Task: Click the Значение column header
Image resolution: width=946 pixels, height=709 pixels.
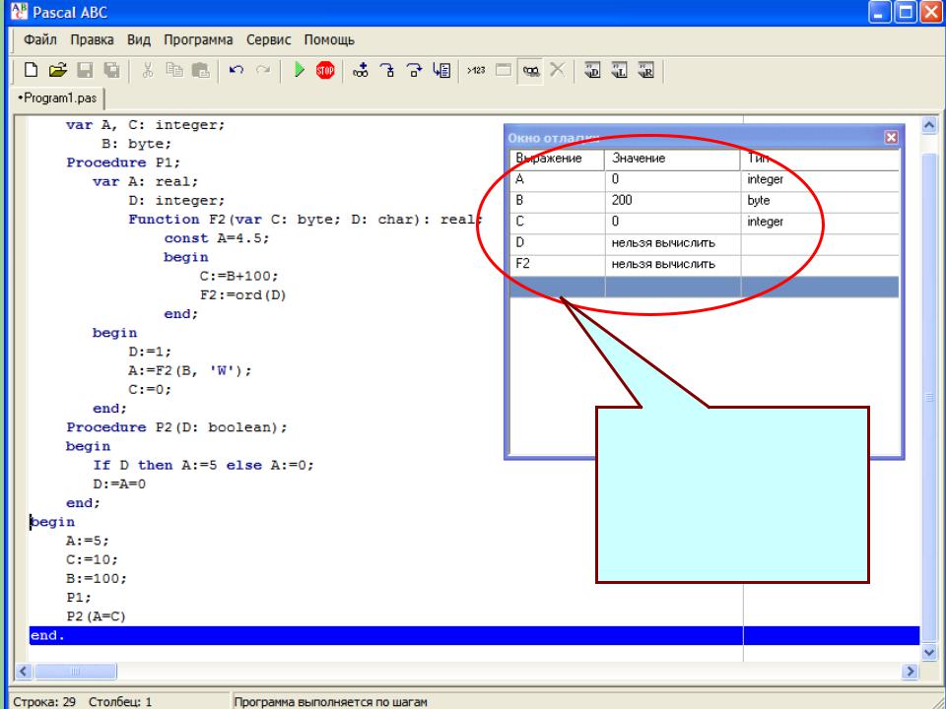Action: pos(672,159)
